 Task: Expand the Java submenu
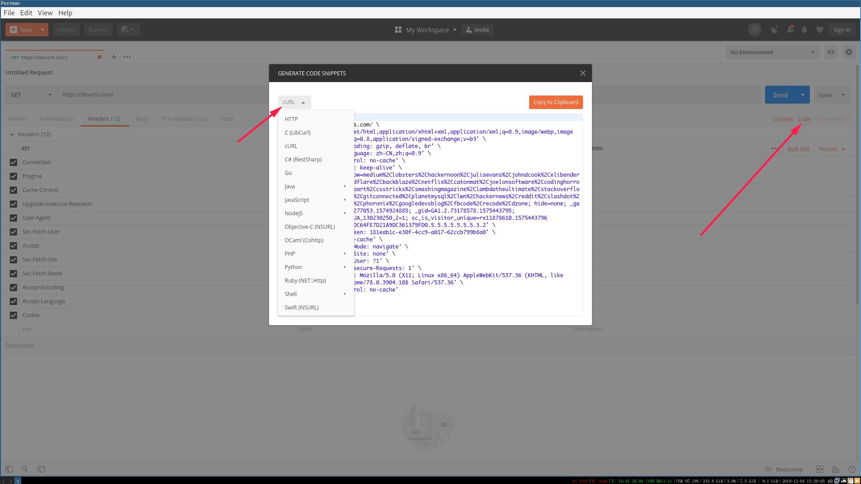point(316,186)
